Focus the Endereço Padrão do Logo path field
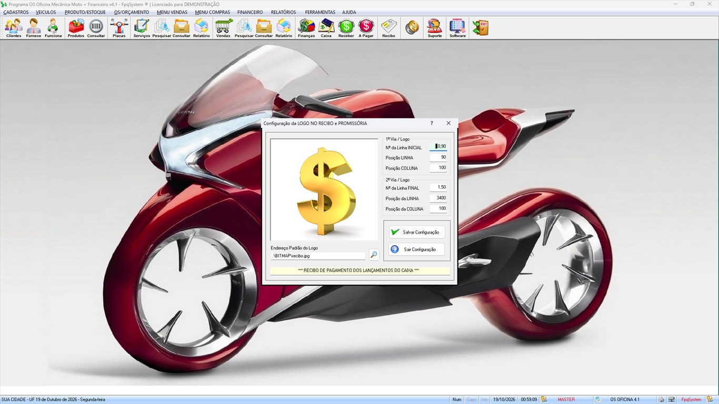Viewport: 719px width, 404px height. pyautogui.click(x=318, y=256)
